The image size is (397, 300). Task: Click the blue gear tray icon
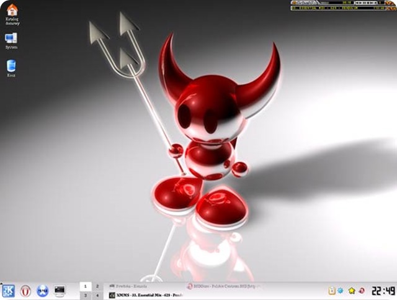click(341, 291)
